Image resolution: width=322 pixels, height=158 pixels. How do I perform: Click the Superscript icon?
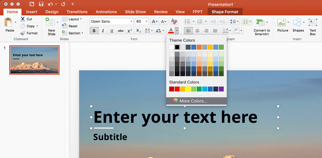click(130, 31)
